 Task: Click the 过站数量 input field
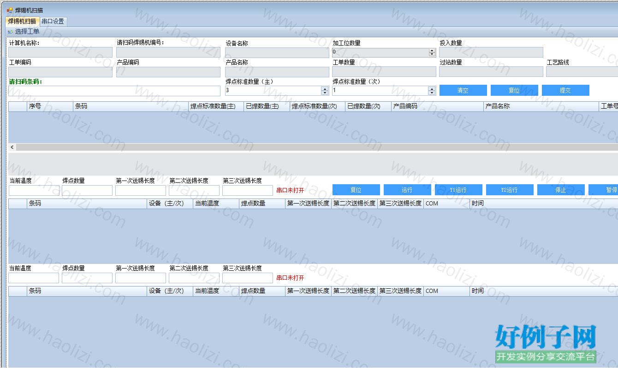point(491,72)
